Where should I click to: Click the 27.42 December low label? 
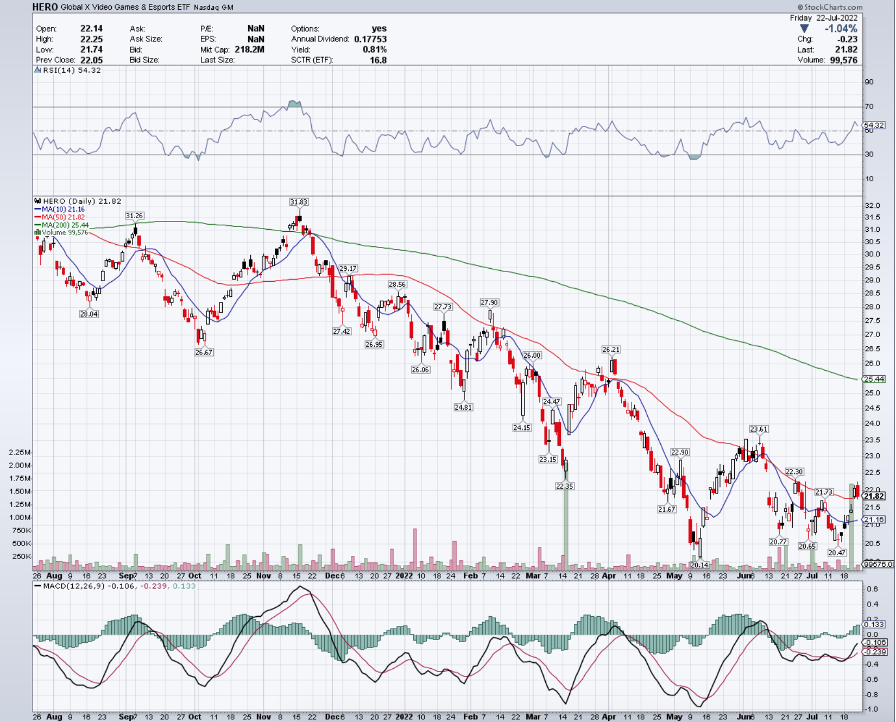point(342,331)
